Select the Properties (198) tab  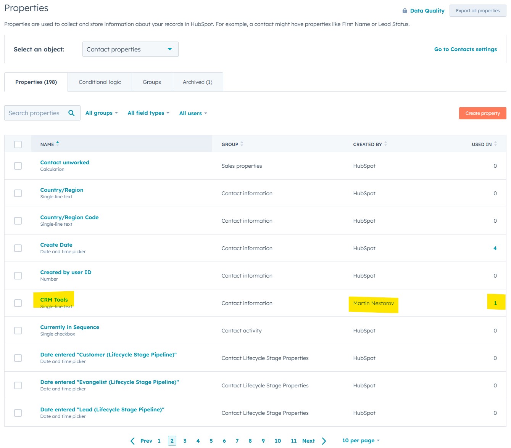[36, 82]
